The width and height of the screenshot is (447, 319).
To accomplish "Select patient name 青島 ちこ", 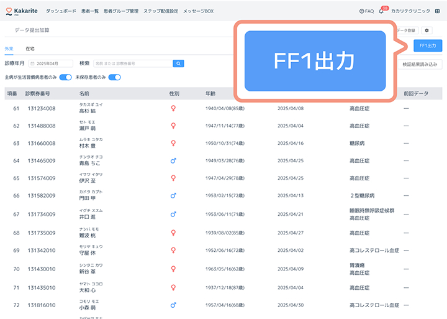I will [89, 163].
